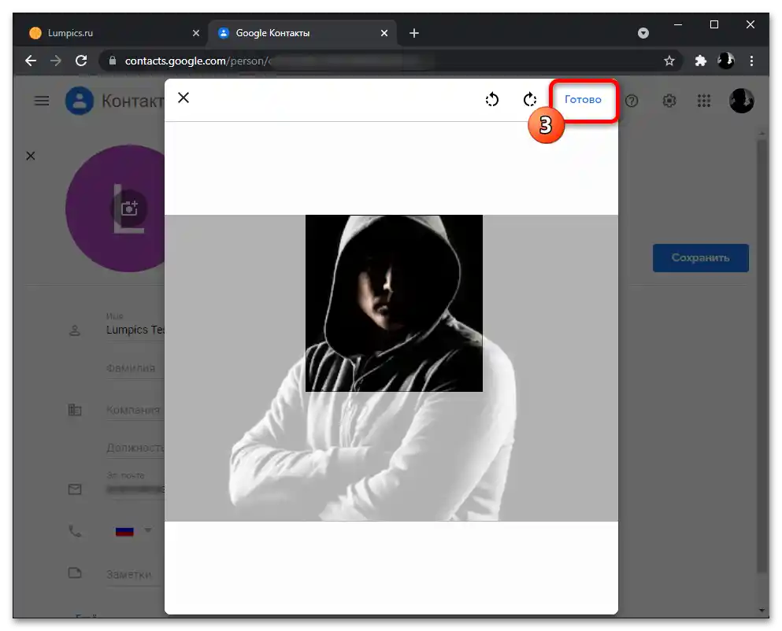782x631 pixels.
Task: Click the Сохранить button
Action: pos(700,258)
